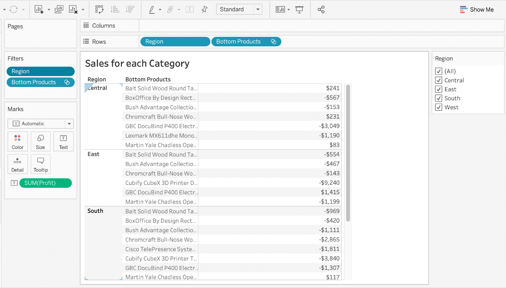Click the table's vertical scrollbar
The image size is (506, 288).
click(348, 153)
